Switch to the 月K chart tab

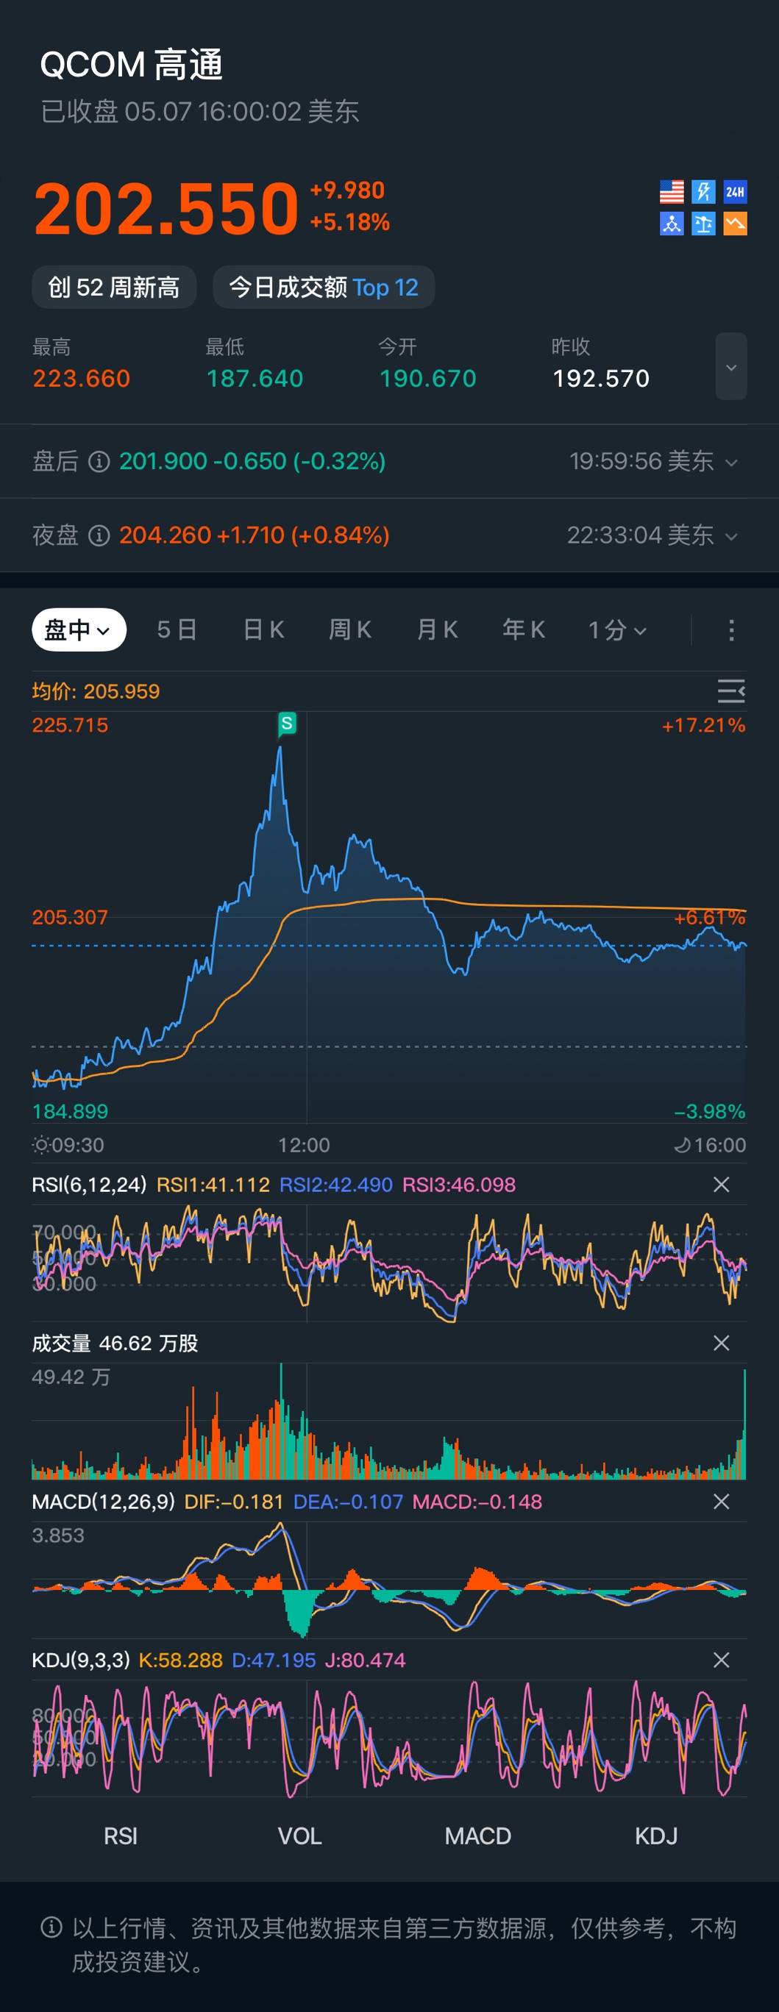coord(437,629)
